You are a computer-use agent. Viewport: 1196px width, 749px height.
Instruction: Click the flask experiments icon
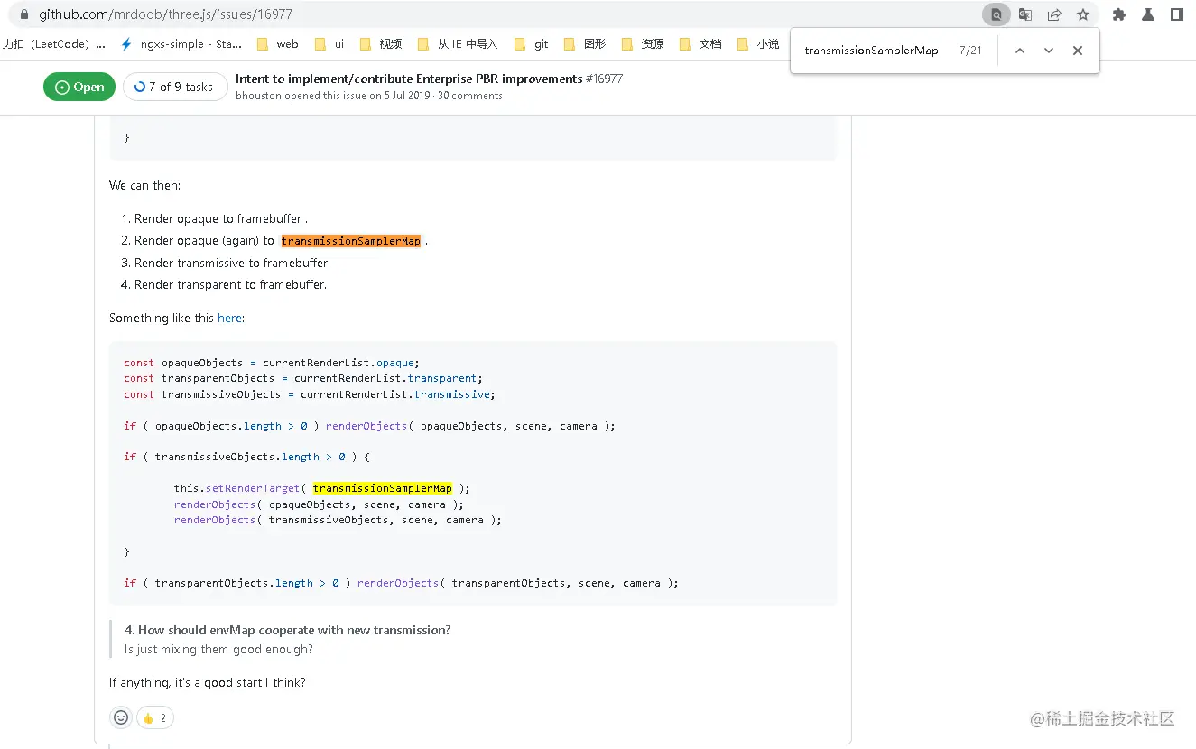coord(1148,14)
